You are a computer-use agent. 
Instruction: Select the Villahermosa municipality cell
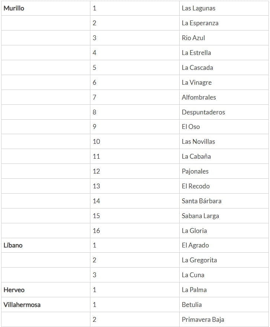22,305
